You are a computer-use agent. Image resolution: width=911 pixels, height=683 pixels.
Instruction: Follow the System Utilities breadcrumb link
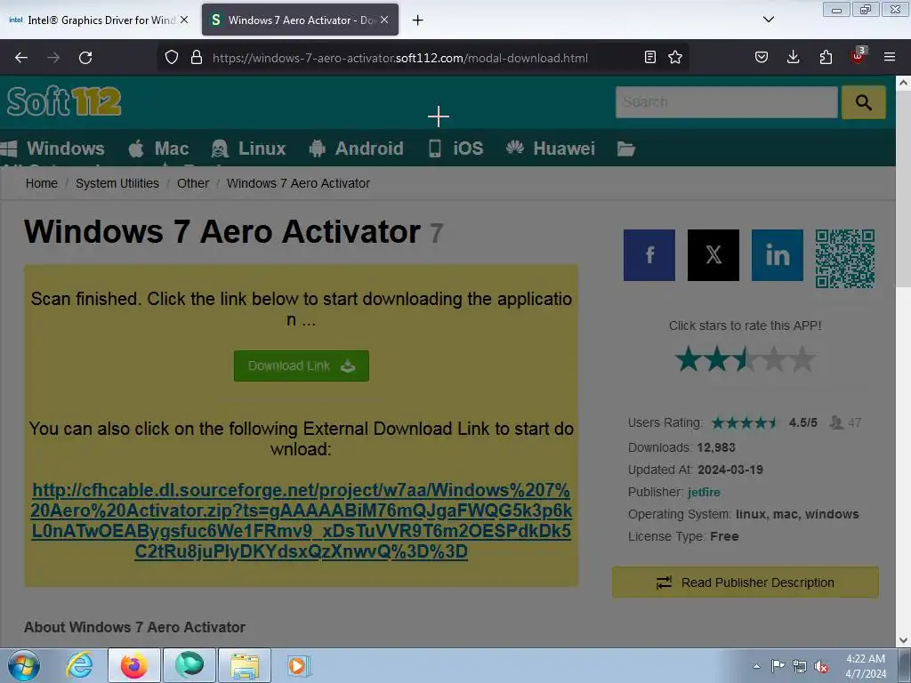(117, 183)
